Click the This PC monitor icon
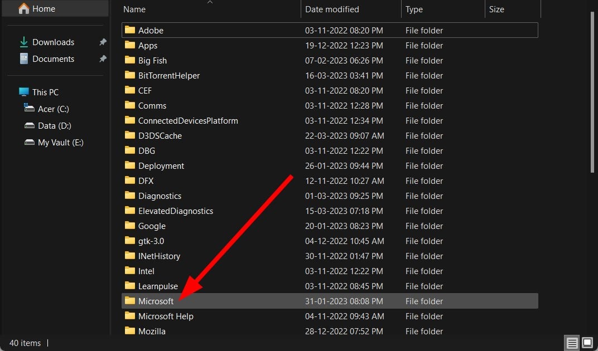This screenshot has height=351, width=598. [x=23, y=92]
